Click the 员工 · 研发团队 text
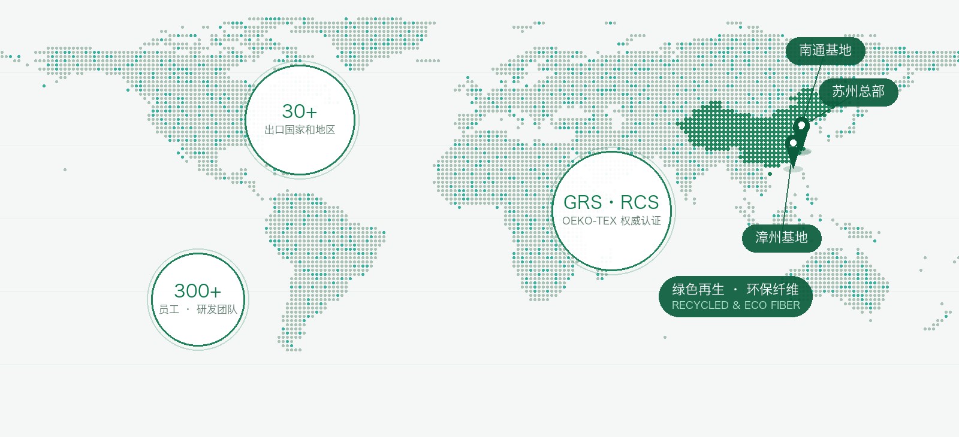The image size is (959, 437). coord(198,309)
